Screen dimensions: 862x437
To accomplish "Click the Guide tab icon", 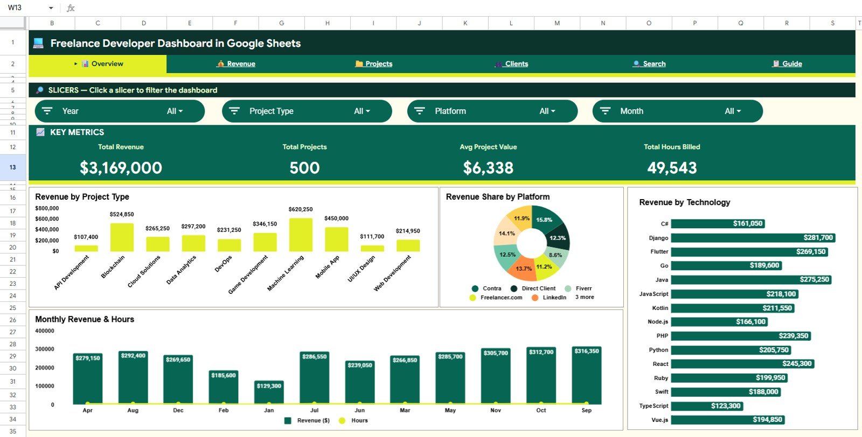I will click(x=776, y=64).
